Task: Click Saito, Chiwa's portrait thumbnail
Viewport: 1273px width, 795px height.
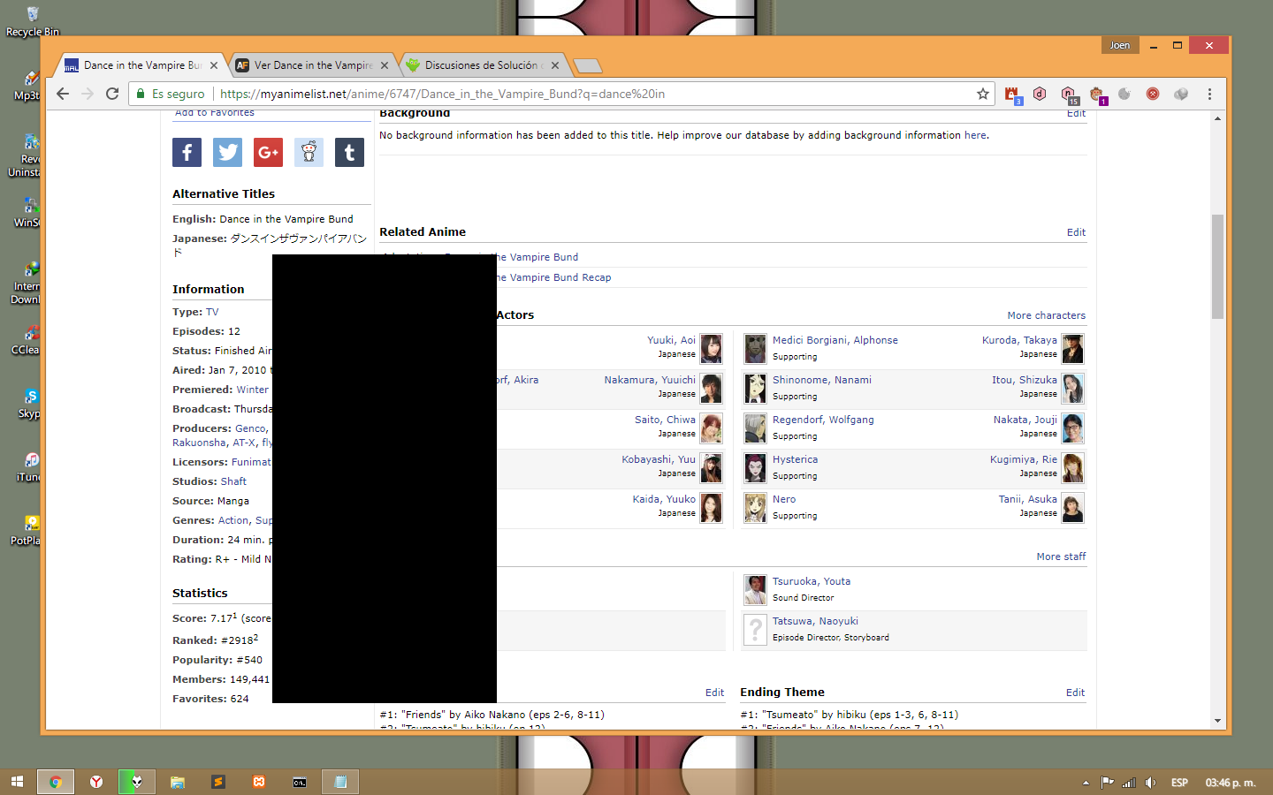Action: (x=711, y=428)
